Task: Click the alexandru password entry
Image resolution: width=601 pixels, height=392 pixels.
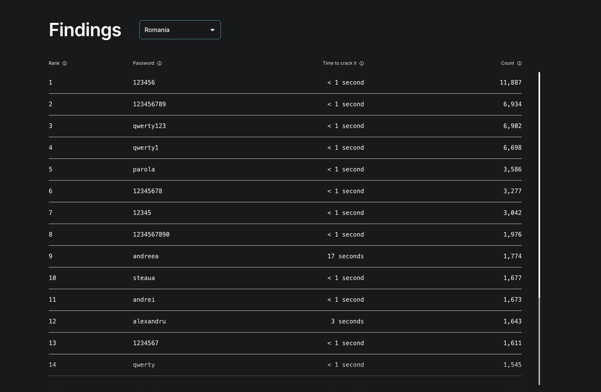Action: click(x=149, y=321)
